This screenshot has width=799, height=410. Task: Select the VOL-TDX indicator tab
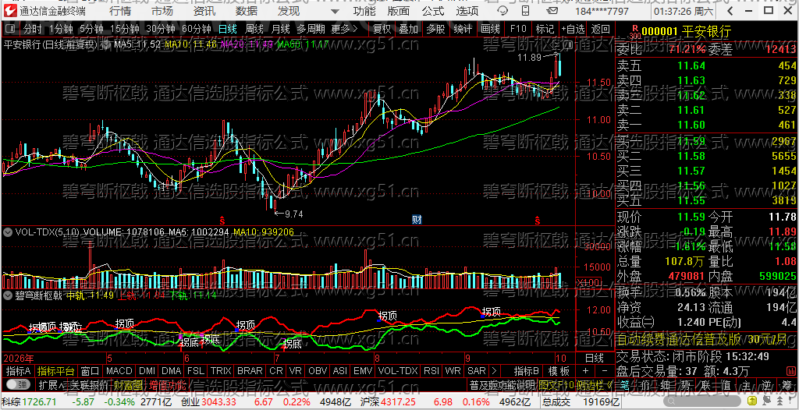[x=397, y=371]
